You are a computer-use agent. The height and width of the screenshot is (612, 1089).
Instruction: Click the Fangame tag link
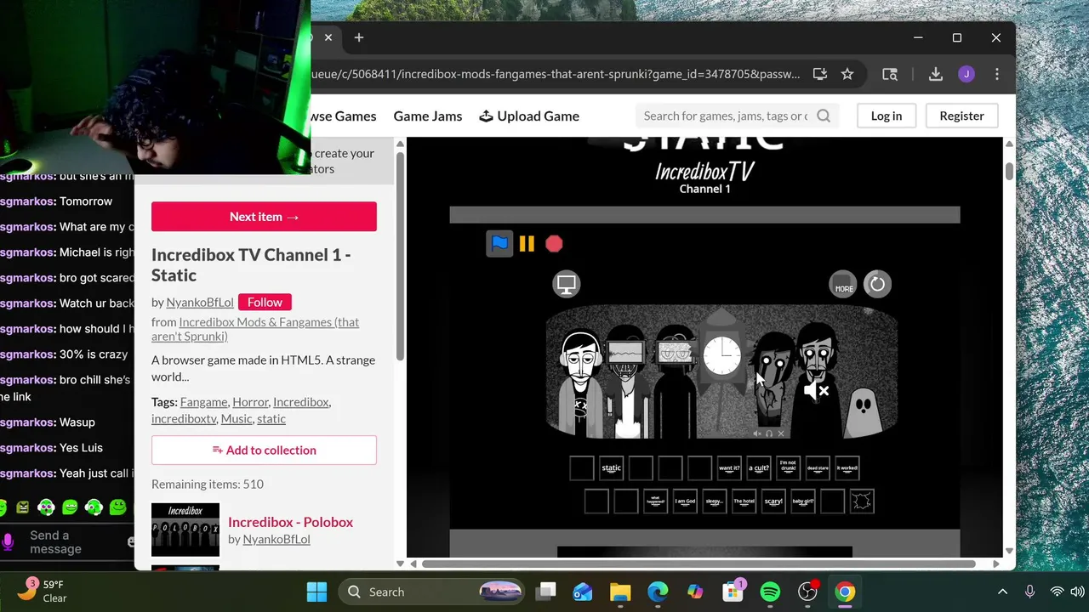point(203,402)
